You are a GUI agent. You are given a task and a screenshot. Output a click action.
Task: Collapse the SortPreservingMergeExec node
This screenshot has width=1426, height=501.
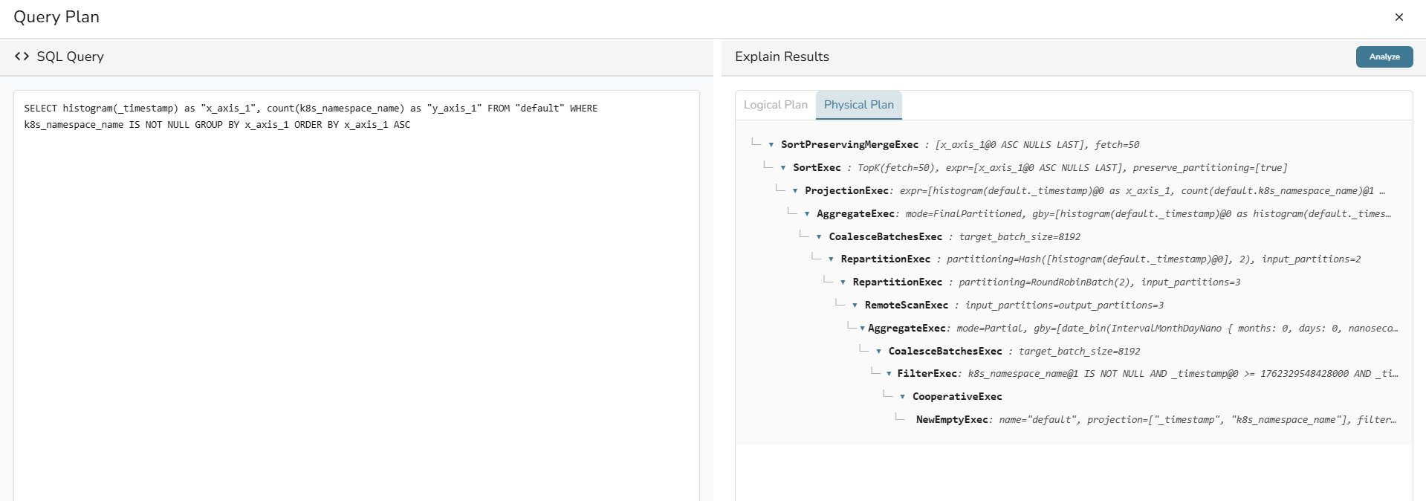click(771, 145)
